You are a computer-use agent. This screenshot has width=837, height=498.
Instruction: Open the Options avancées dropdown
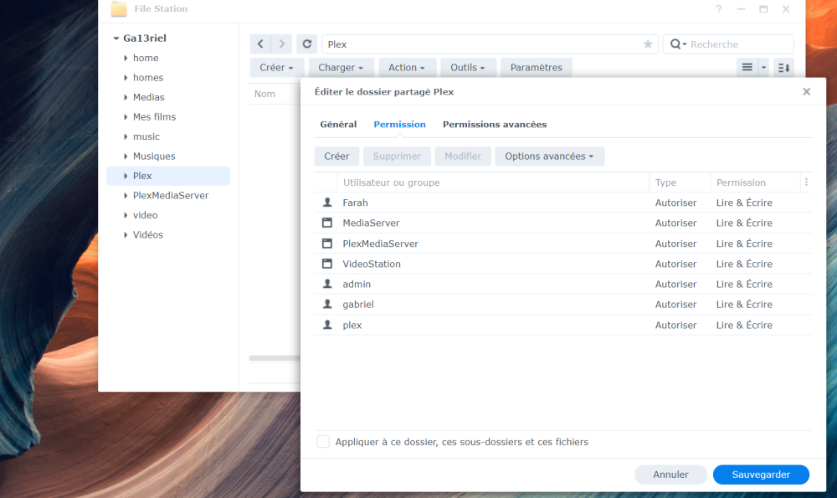coord(549,157)
